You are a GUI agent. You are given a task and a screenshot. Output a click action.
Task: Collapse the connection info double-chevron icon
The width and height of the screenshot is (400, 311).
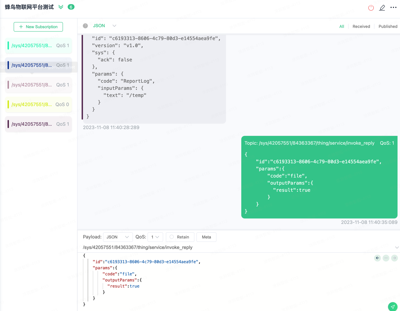tap(61, 7)
